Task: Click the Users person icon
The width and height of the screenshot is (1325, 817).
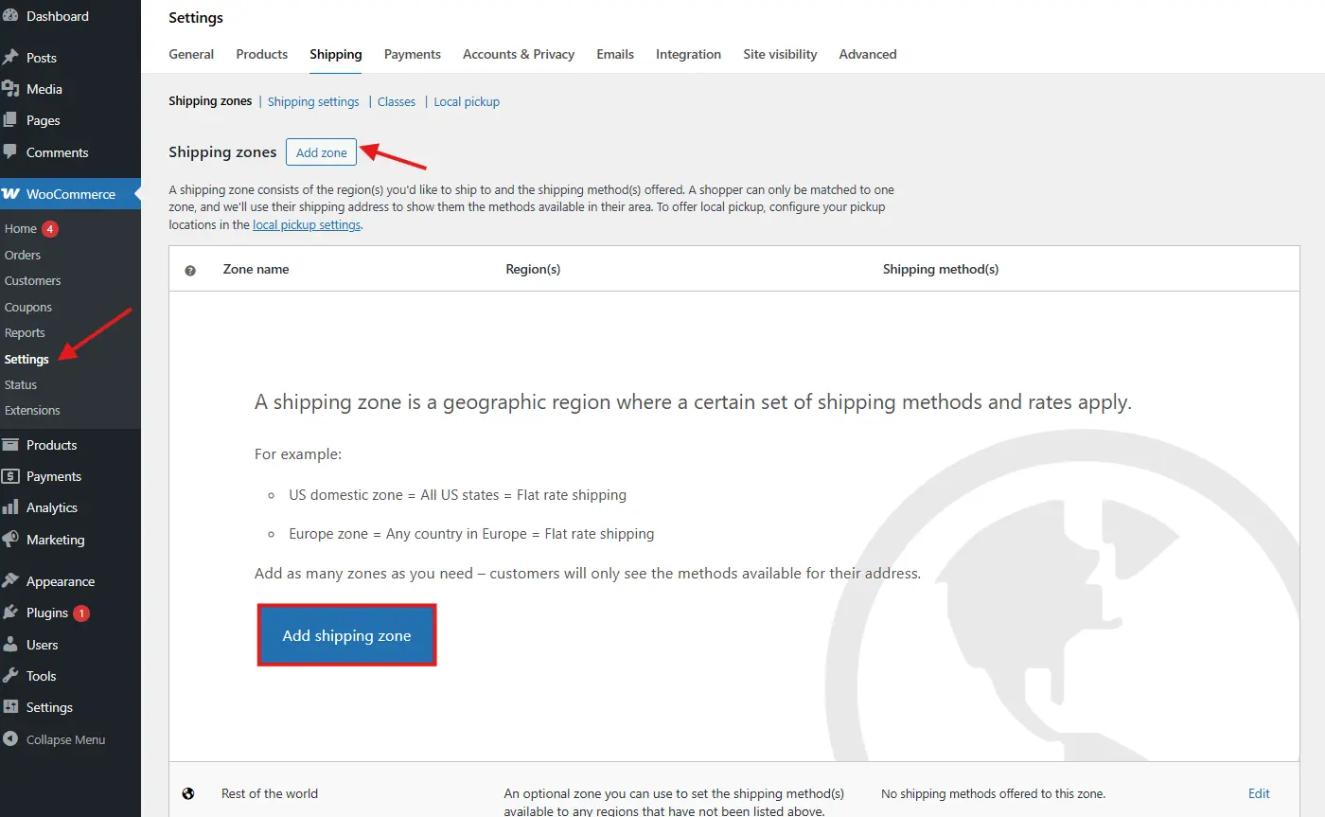Action: [x=10, y=645]
